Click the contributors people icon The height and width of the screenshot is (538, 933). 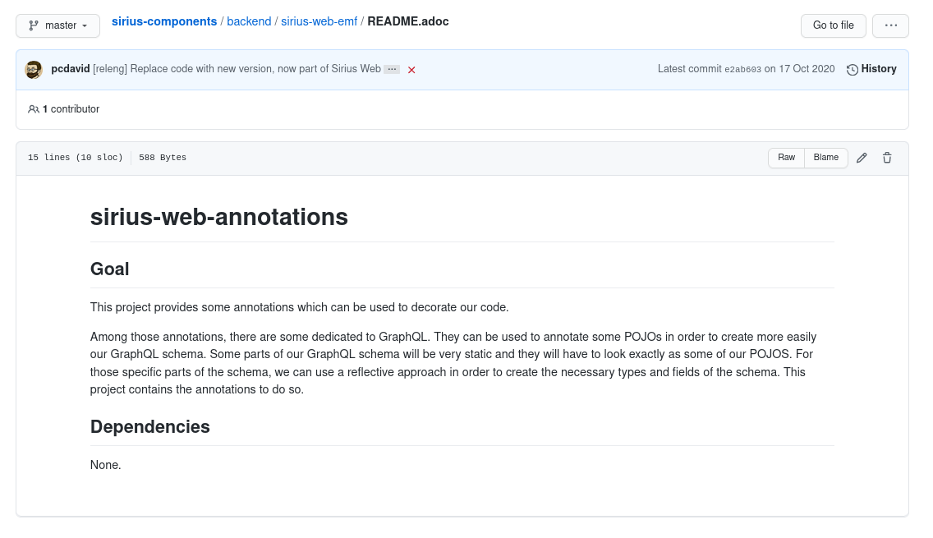click(x=34, y=108)
